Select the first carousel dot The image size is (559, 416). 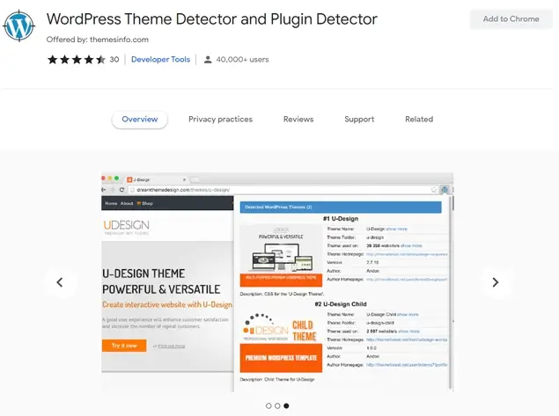point(268,405)
